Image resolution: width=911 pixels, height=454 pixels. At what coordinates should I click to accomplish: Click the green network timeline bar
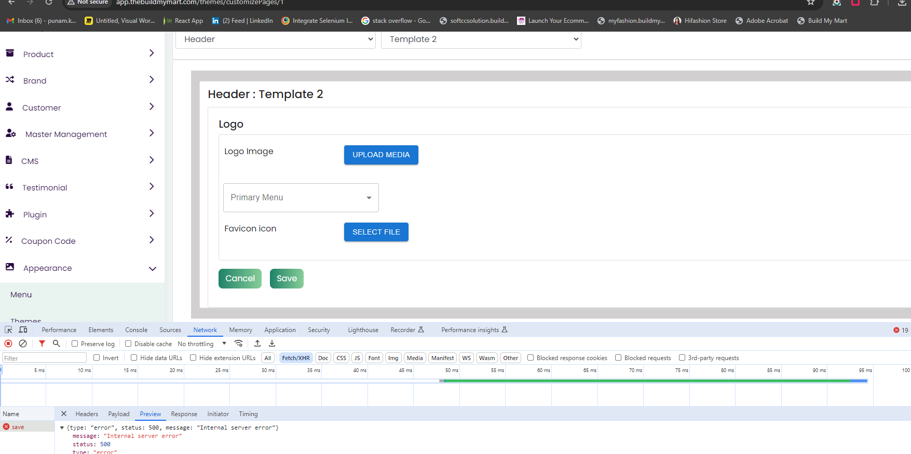click(x=647, y=381)
